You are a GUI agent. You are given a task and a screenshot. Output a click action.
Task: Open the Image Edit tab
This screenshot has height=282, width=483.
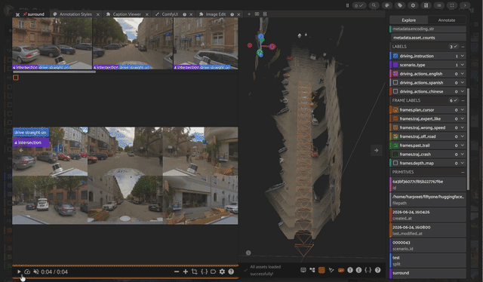(216, 14)
